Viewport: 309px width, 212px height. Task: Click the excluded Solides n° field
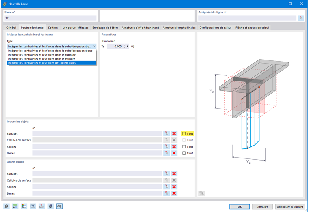coord(97,186)
